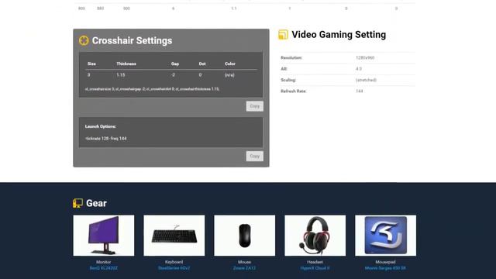
Task: Open the SteelSeries keyboard link
Action: pyautogui.click(x=174, y=268)
